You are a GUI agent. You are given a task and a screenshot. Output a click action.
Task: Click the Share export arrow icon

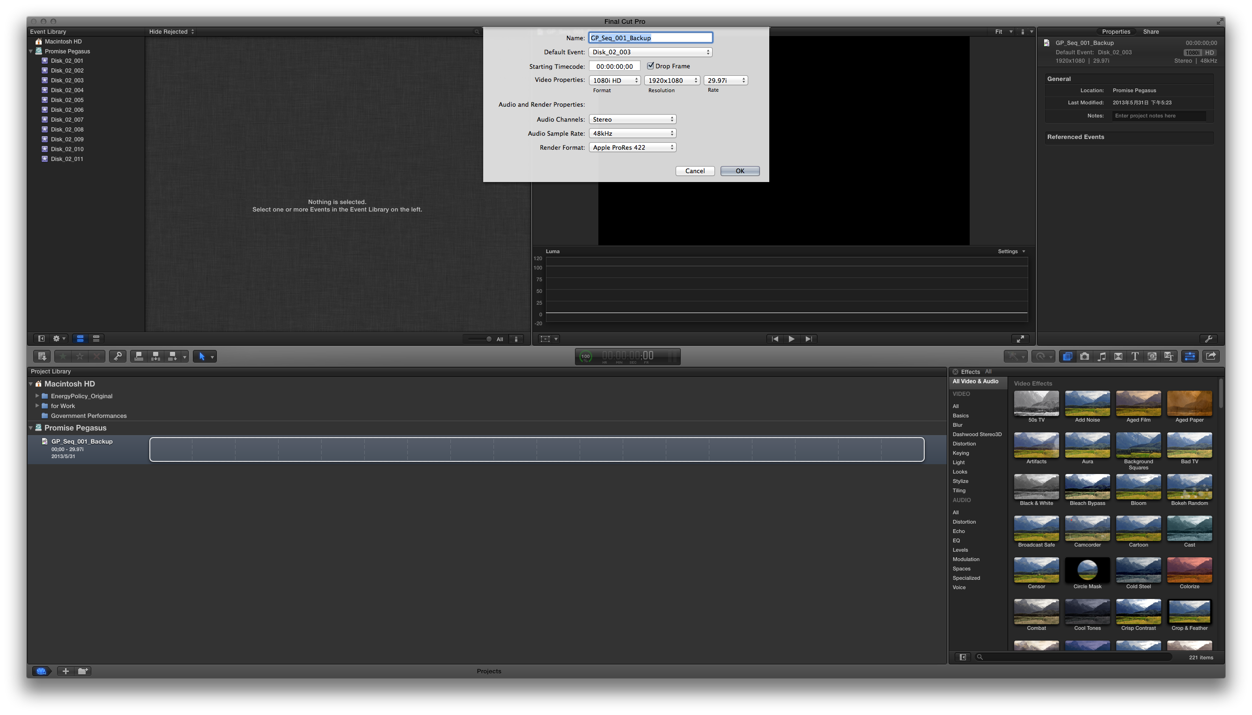click(1211, 357)
